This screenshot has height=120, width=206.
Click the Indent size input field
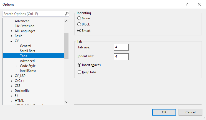121,56
